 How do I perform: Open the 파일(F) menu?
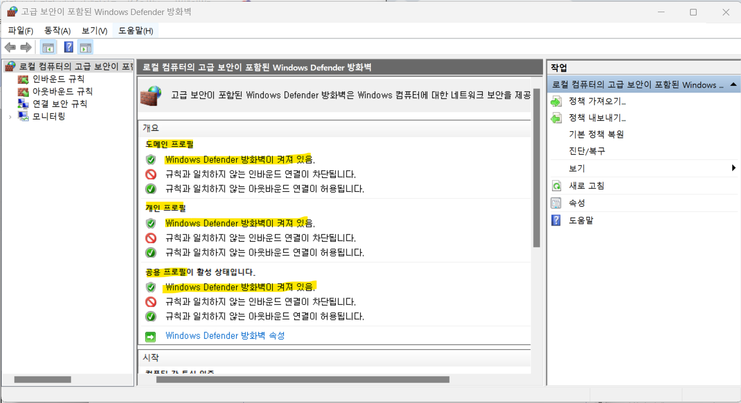21,30
